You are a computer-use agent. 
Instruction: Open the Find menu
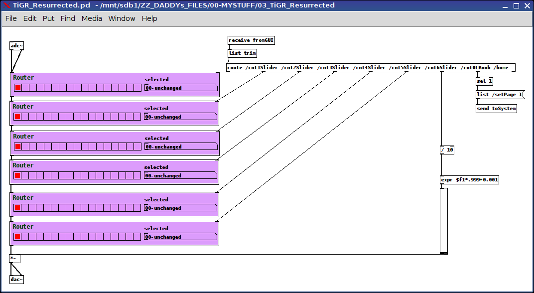coord(68,18)
